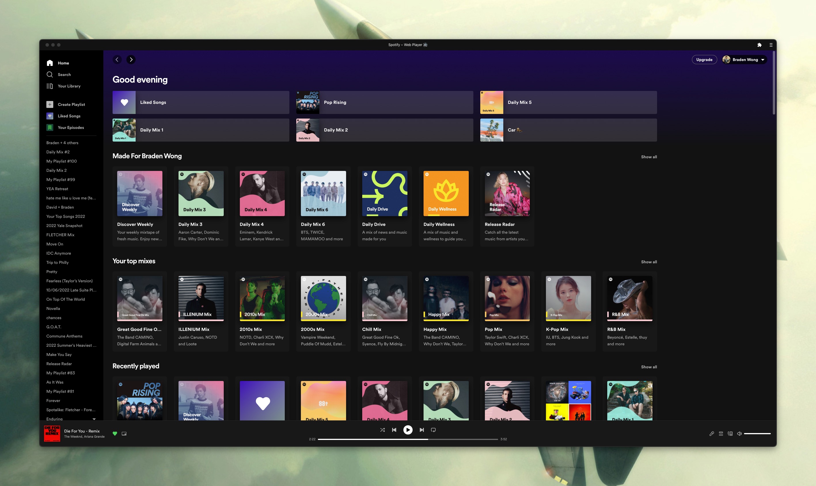Go to previous track
The width and height of the screenshot is (816, 486).
(x=394, y=430)
